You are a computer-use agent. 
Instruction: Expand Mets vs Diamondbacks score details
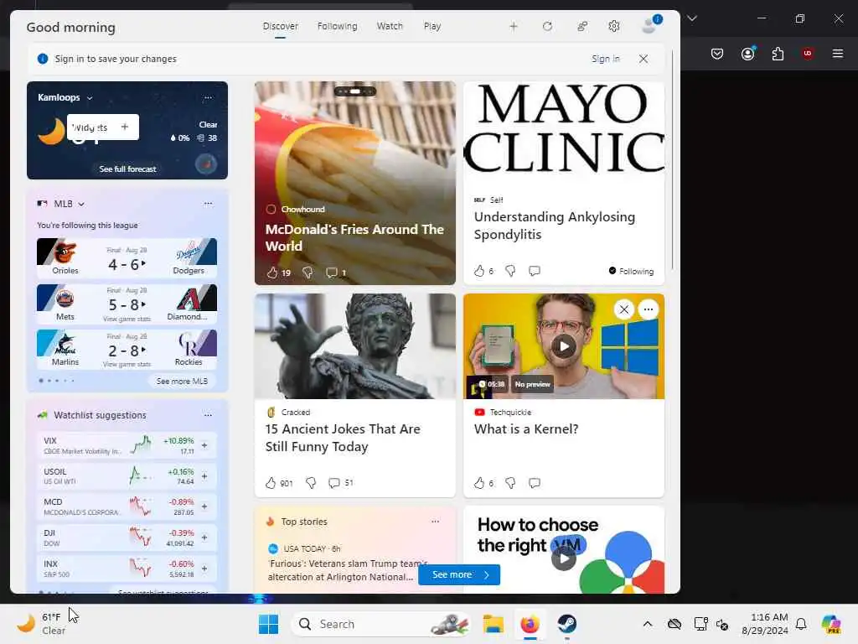click(x=143, y=304)
